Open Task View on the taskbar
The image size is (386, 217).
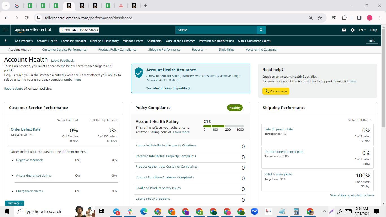(x=102, y=211)
